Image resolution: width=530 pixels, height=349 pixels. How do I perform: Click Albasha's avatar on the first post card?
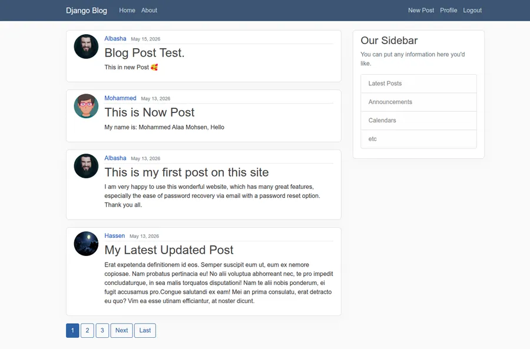pos(86,166)
